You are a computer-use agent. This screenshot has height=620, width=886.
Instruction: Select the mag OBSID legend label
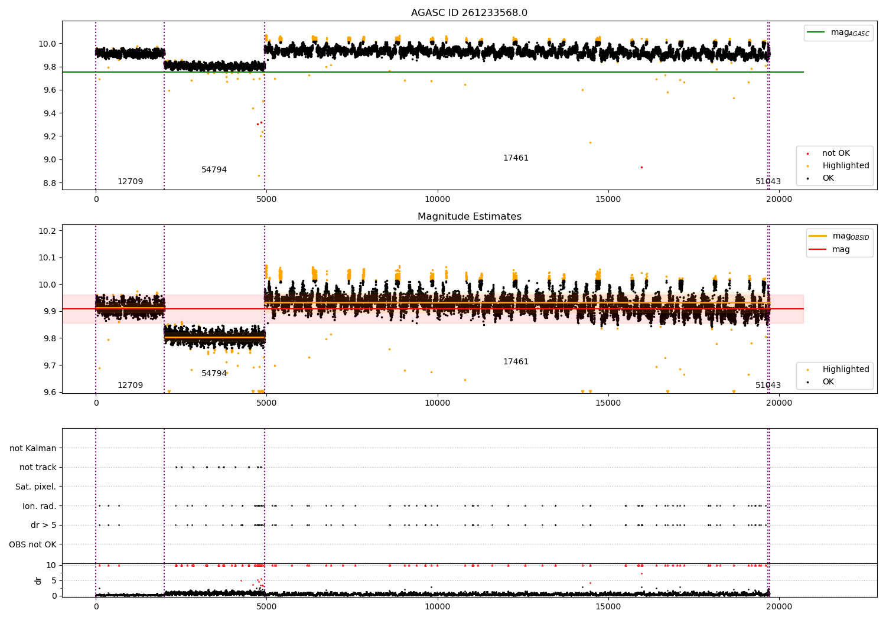(851, 236)
